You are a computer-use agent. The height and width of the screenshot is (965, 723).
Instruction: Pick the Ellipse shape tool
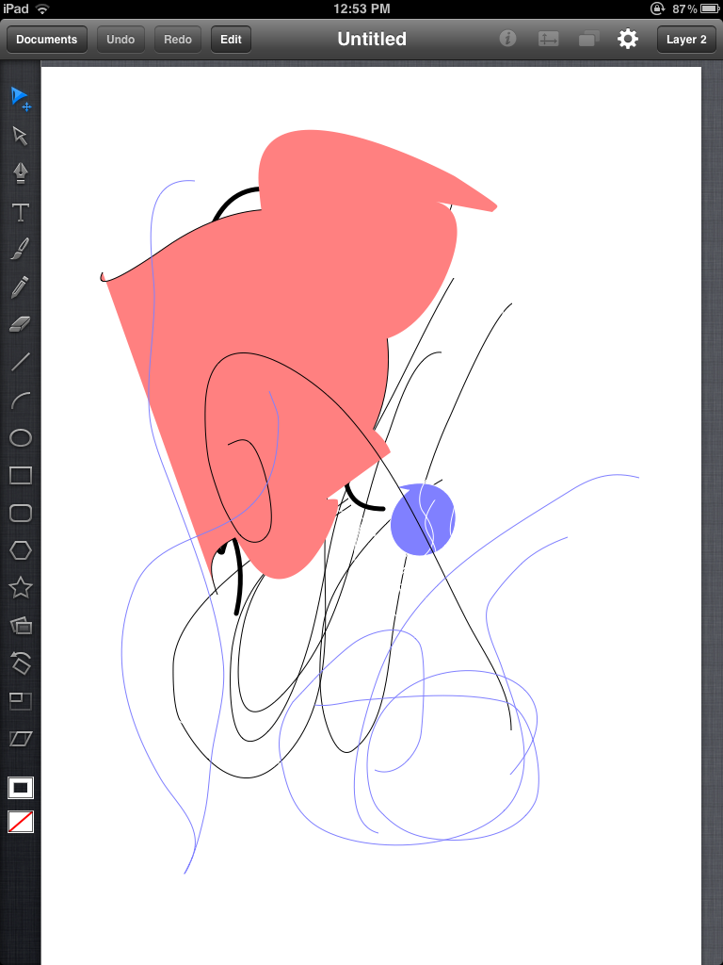point(20,438)
